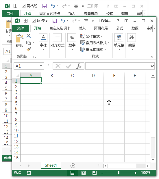Open the Name Box A1 dropdown arrow
Screen dimensions: 159x179
click(x=41, y=66)
